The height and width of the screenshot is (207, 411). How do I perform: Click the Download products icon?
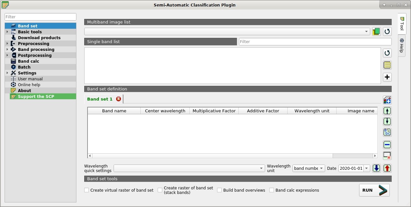13,38
